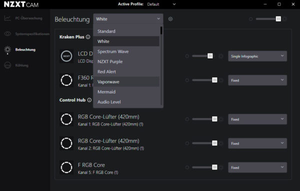Adjust global brightness slider at top right
Image resolution: width=300 pixels, height=191 pixels.
267,19
